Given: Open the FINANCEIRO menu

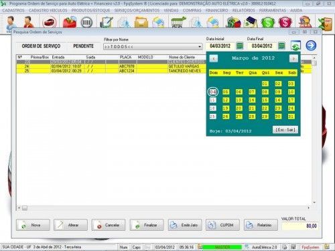Looking at the screenshot, I should [x=216, y=11].
